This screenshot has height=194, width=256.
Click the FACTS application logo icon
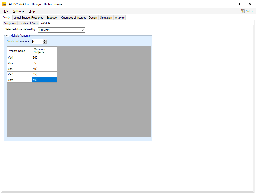tap(4, 4)
